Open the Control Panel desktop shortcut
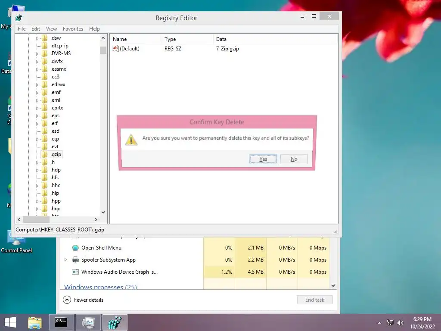The width and height of the screenshot is (441, 331). click(x=16, y=242)
